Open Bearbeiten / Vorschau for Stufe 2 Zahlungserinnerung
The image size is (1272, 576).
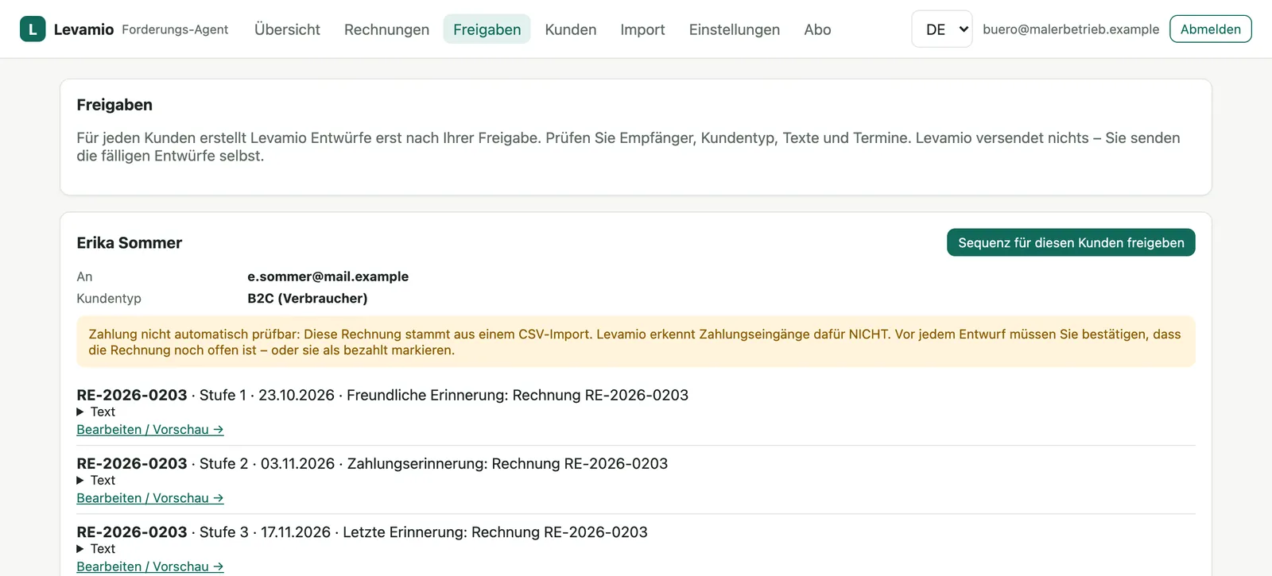click(x=150, y=498)
